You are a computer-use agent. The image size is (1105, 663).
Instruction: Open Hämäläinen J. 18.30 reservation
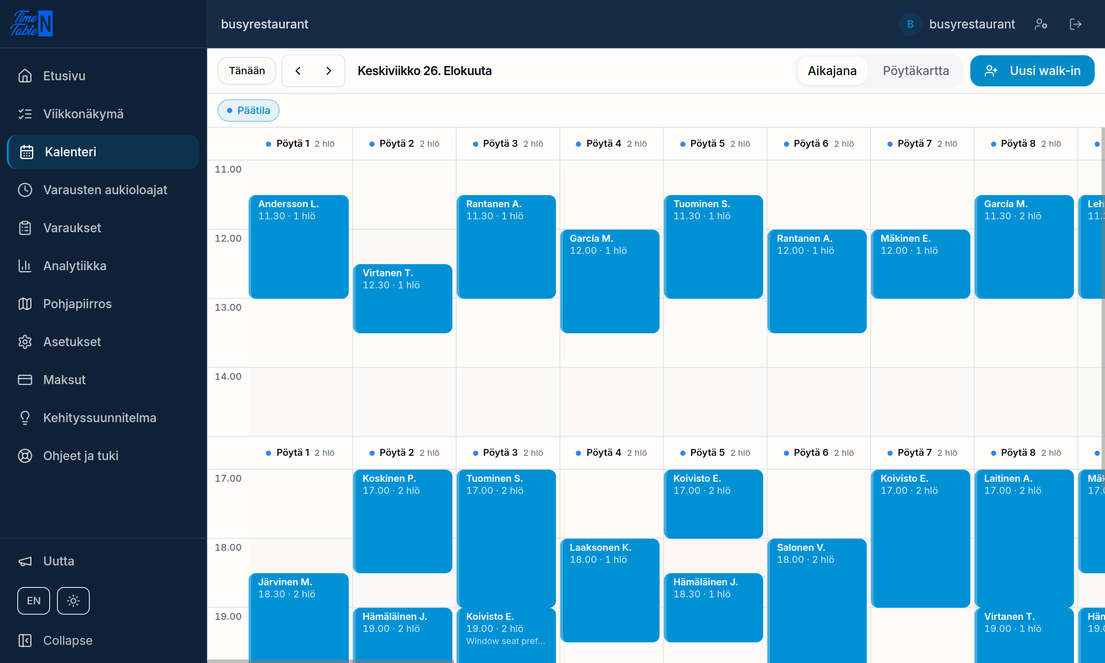click(714, 608)
